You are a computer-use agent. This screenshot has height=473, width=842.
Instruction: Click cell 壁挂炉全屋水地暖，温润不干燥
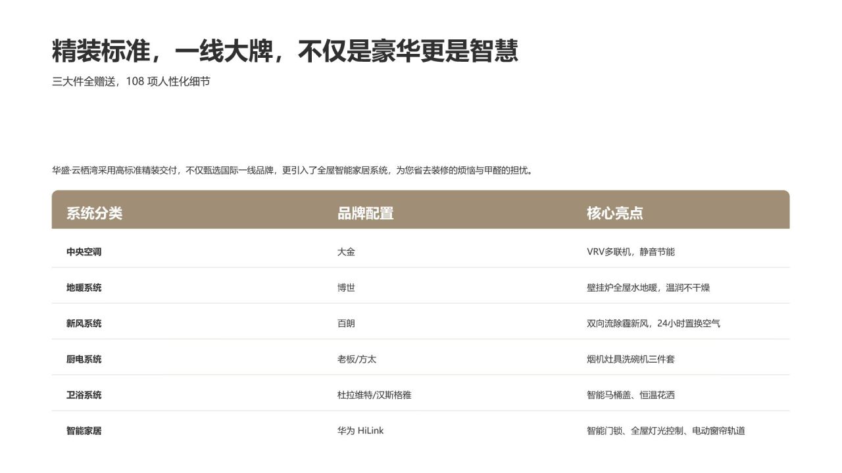649,288
